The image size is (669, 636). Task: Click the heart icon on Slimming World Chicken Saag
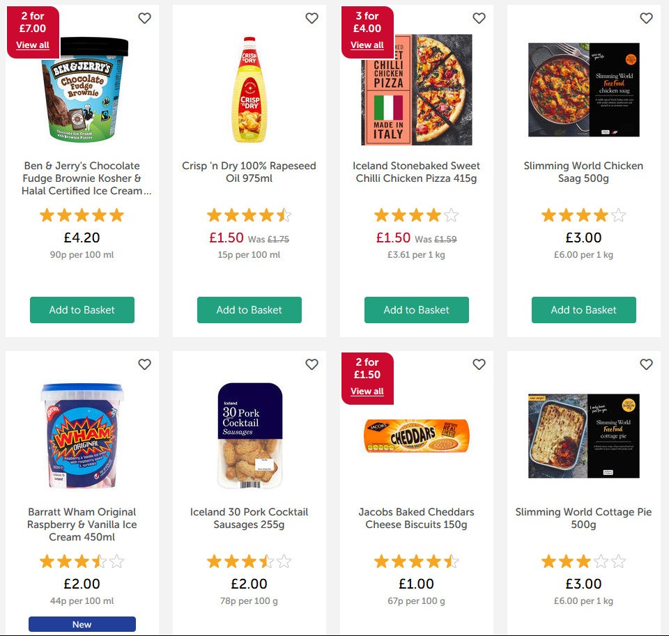[647, 19]
